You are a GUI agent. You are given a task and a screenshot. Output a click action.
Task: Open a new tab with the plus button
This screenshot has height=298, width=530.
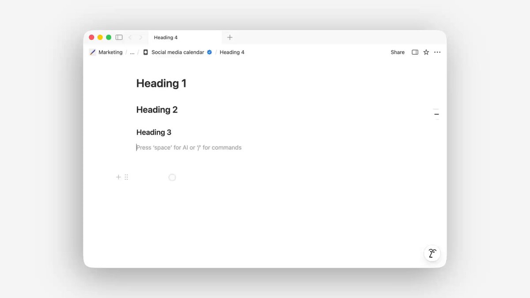(230, 38)
